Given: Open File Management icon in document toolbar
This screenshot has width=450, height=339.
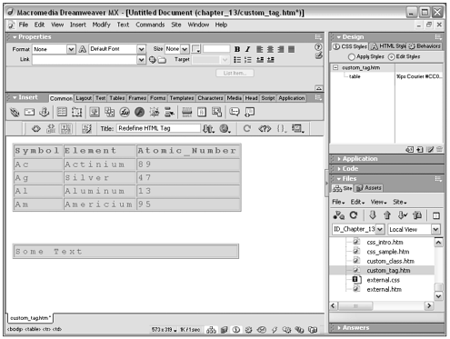Looking at the screenshot, I should coord(208,129).
